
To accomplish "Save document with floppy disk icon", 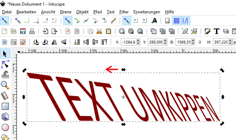I will pyautogui.click(x=23, y=31).
